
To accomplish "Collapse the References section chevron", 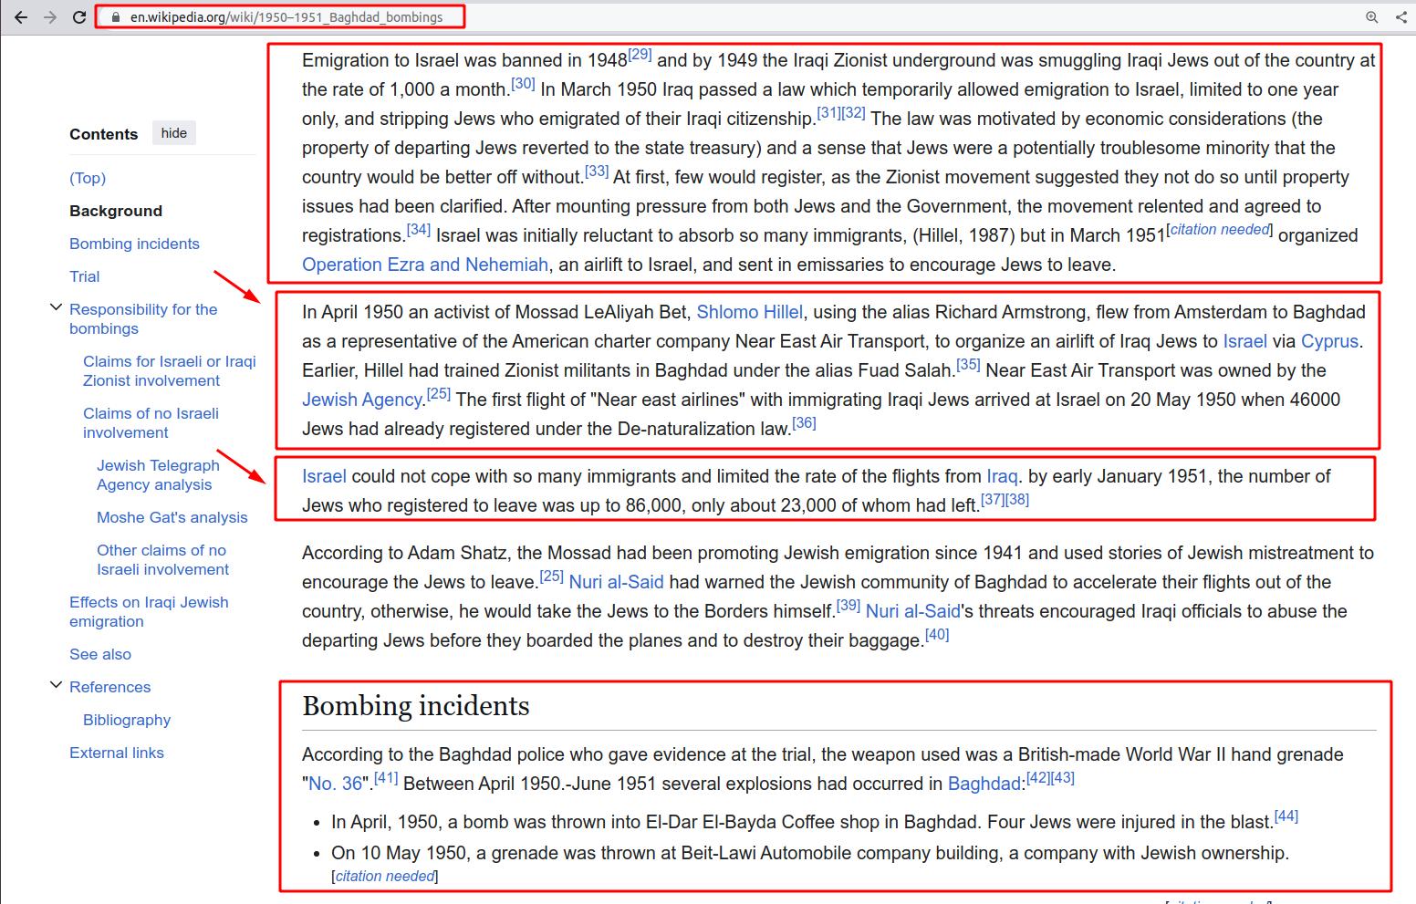I will coord(57,686).
